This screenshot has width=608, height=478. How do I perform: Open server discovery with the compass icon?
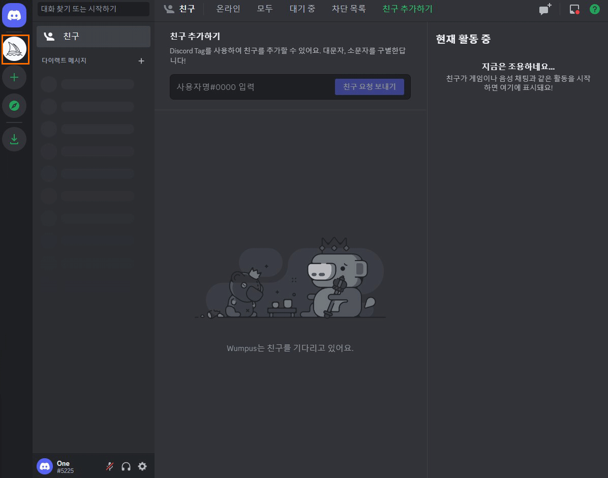click(14, 106)
